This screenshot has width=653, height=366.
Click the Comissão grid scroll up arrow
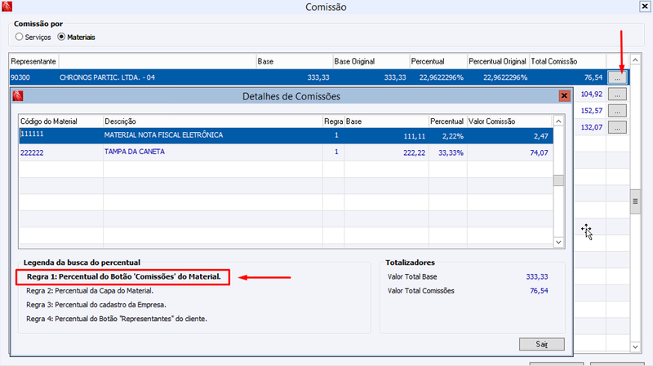(635, 60)
